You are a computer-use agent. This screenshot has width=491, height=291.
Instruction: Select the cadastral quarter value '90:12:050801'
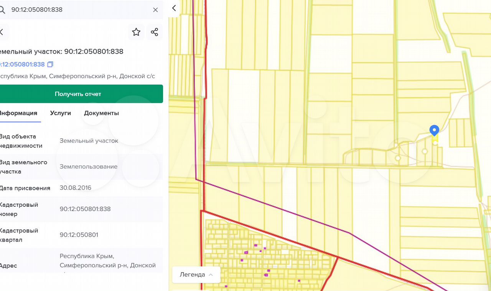tap(79, 235)
